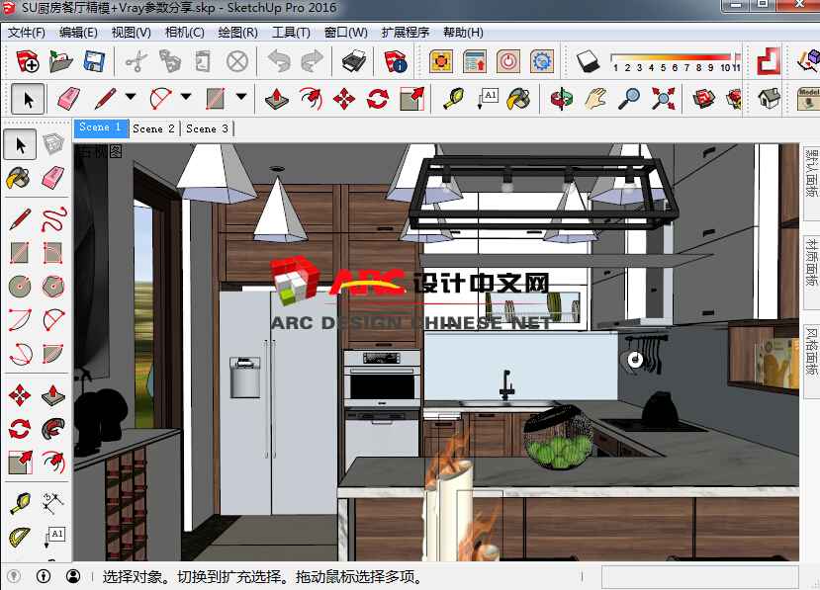820x590 pixels.
Task: Select the Circle tool in left toolbar
Action: 20,287
